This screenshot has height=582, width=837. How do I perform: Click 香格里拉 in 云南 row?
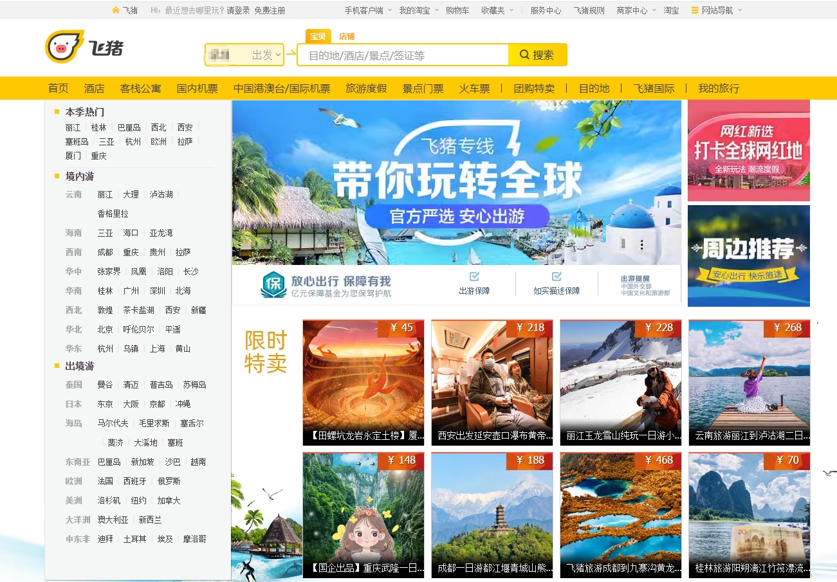(113, 214)
